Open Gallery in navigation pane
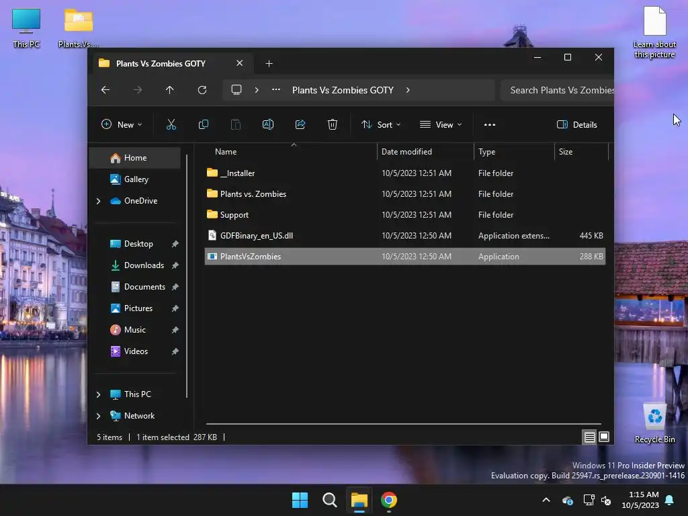 click(x=134, y=179)
